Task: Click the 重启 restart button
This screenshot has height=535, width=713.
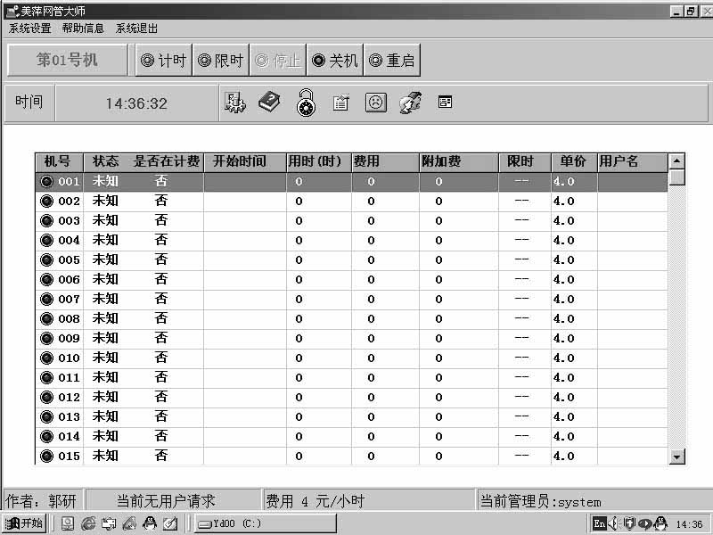Action: [392, 62]
